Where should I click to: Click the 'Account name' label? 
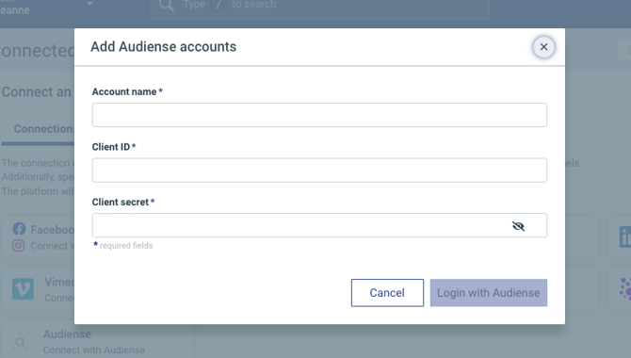coord(124,91)
